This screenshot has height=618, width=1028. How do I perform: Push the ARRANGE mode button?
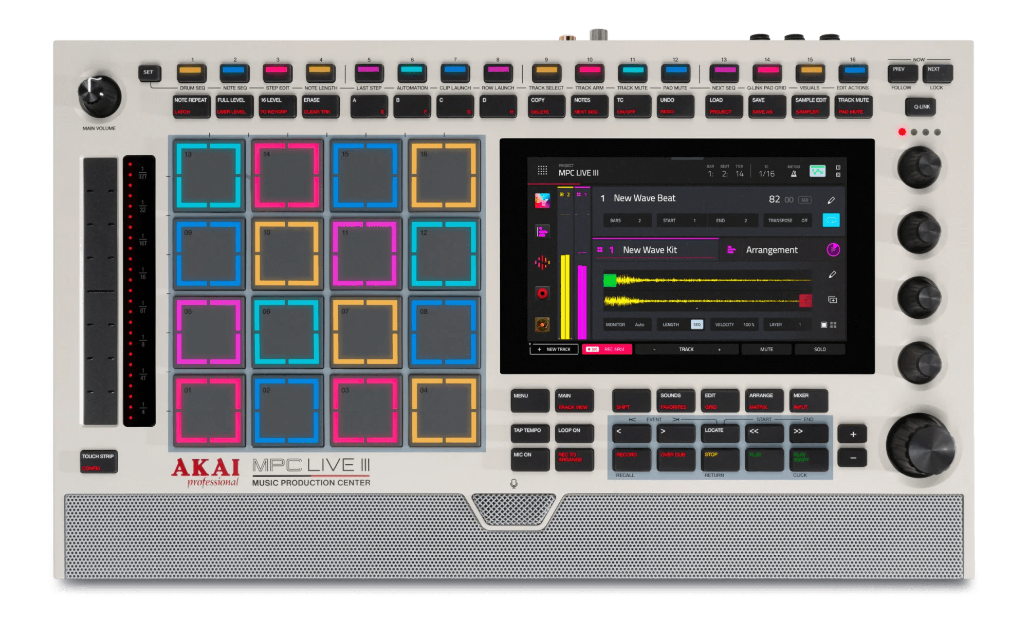765,401
